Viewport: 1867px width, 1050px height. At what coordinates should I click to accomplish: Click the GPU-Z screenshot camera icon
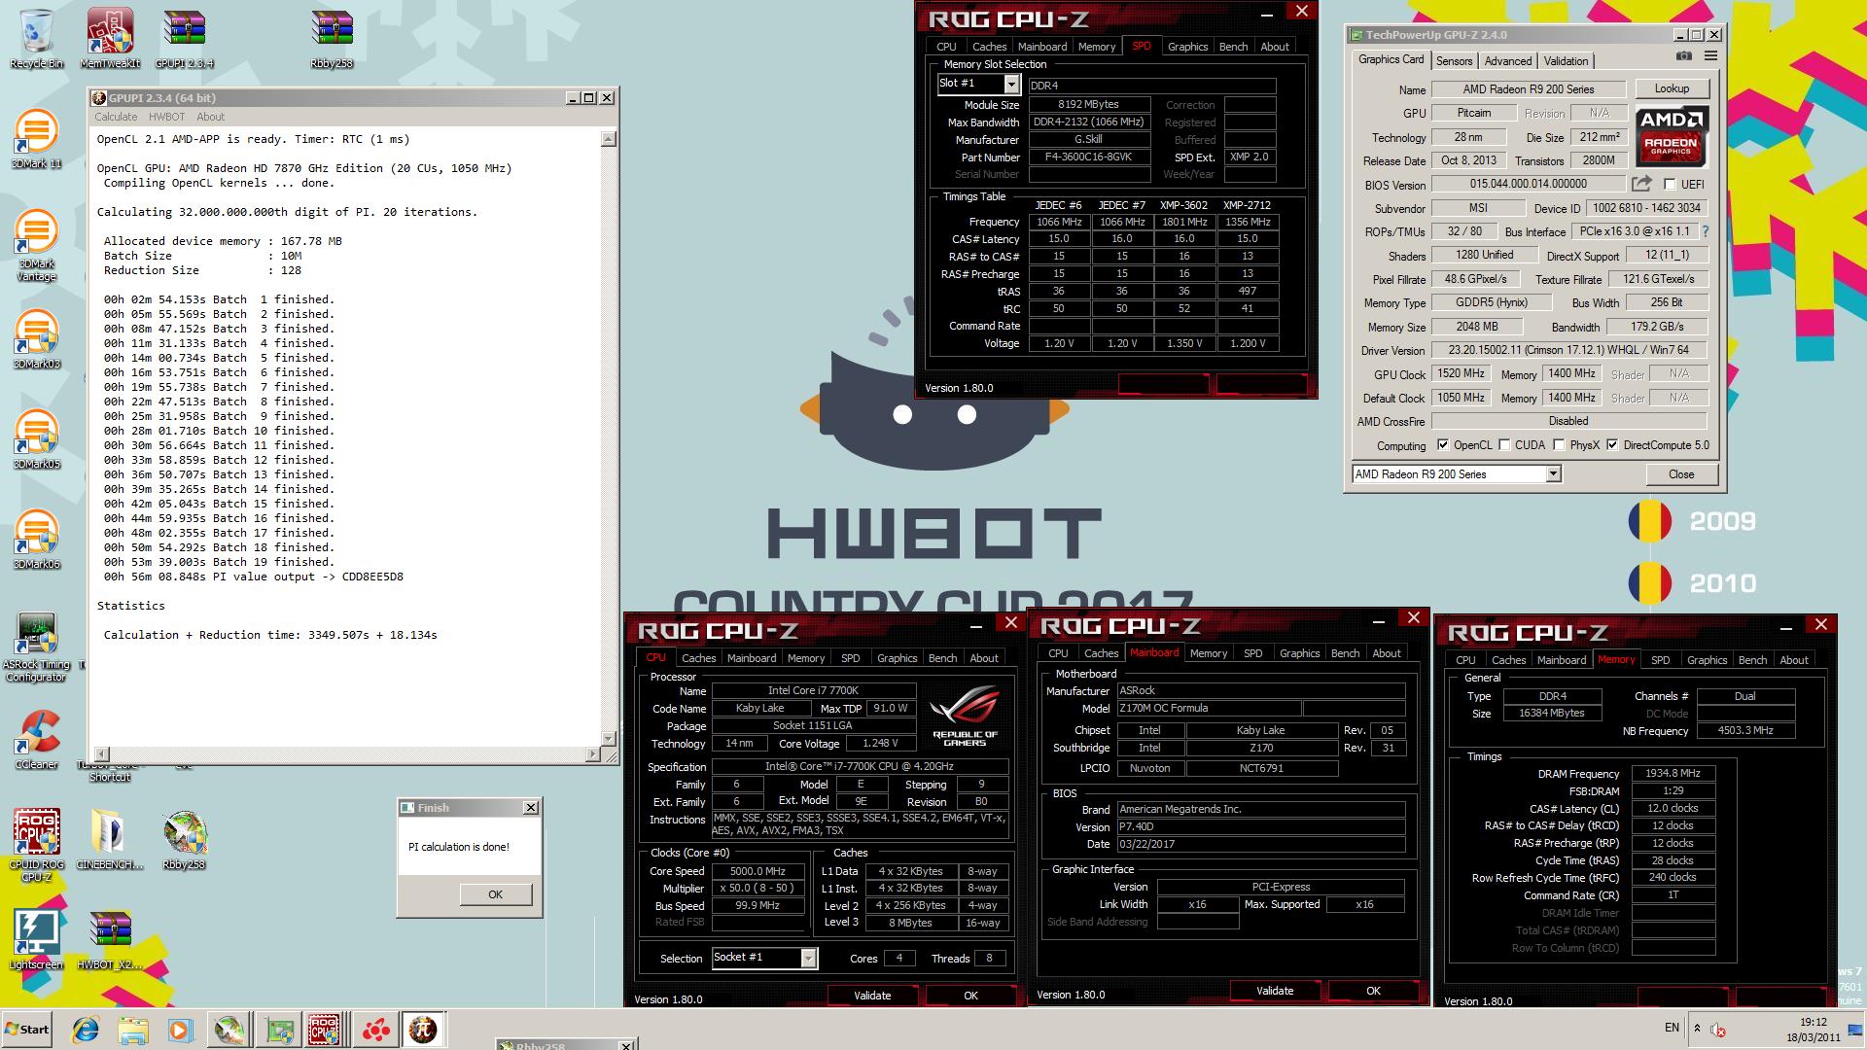[1684, 56]
